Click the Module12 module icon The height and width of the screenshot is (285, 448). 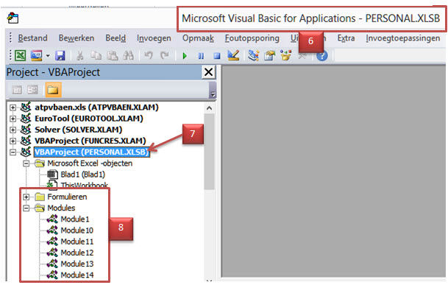coord(52,253)
